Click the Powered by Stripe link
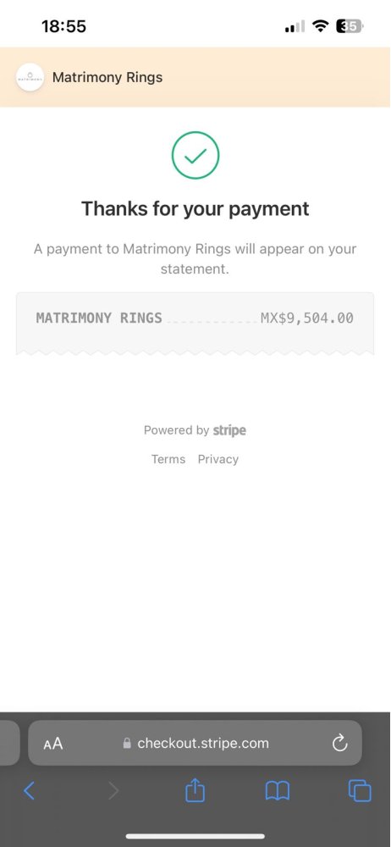 195,430
